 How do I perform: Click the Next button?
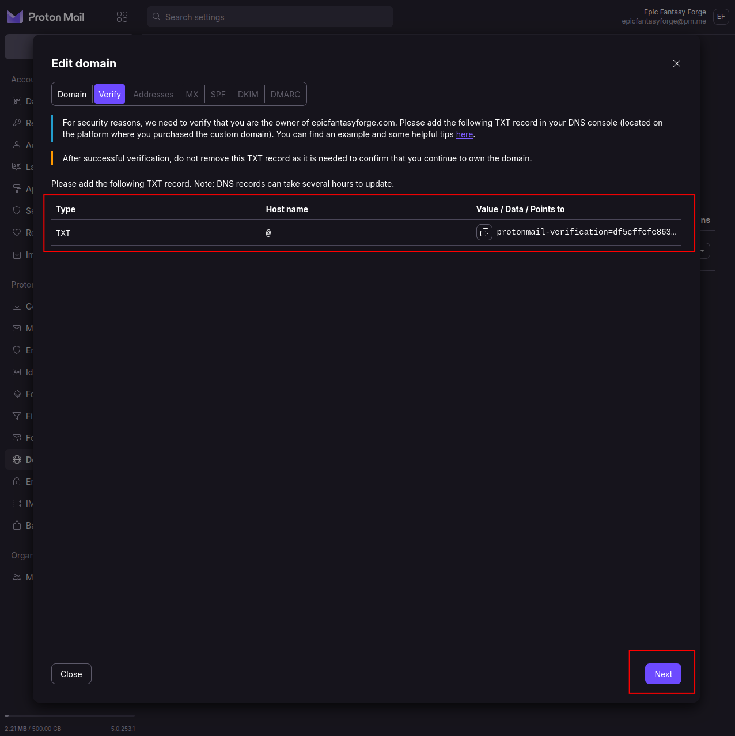point(663,674)
